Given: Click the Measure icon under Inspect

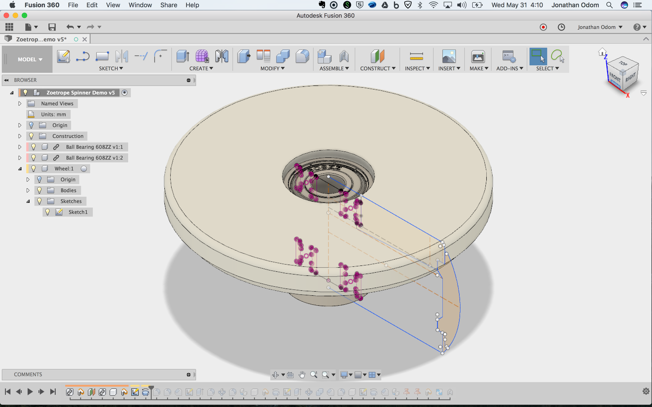Looking at the screenshot, I should point(416,56).
